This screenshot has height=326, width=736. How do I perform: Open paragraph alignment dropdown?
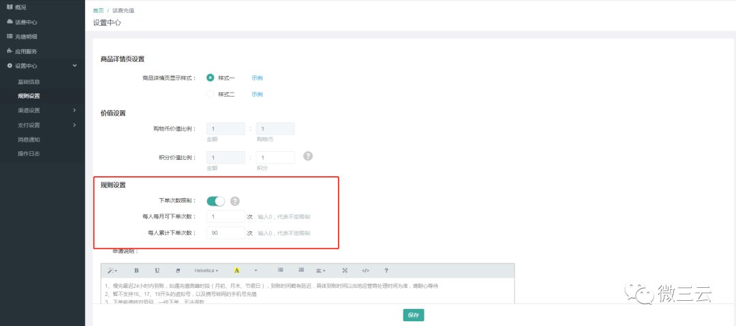click(321, 271)
